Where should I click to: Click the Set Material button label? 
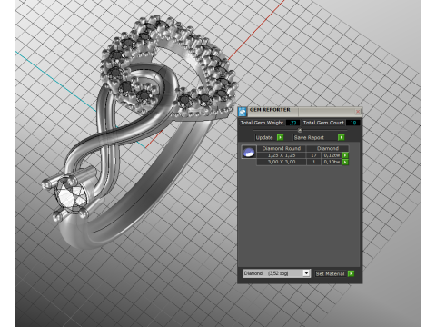point(331,273)
